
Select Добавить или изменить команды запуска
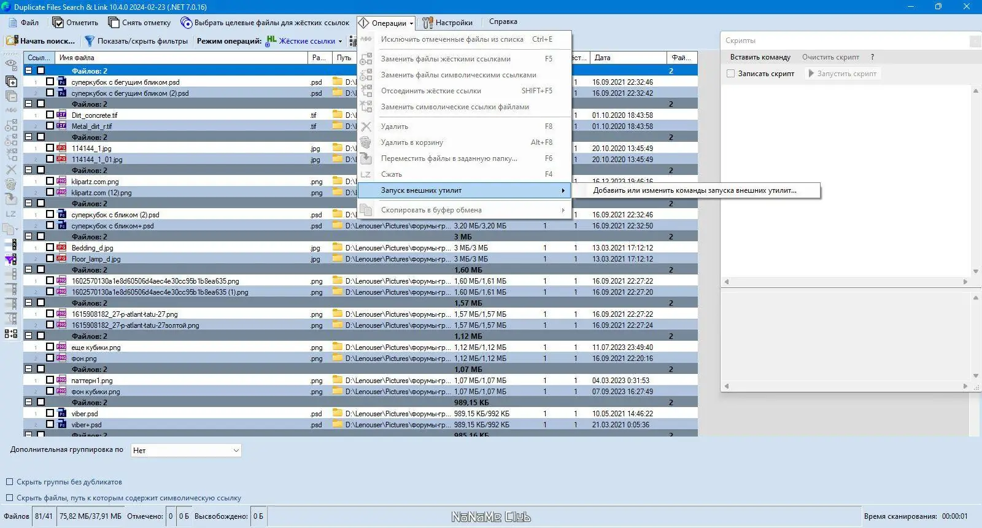[695, 190]
